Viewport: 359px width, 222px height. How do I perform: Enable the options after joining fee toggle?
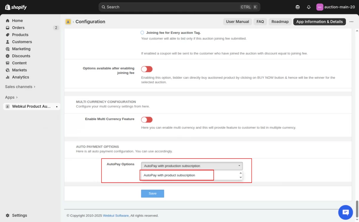[147, 69]
